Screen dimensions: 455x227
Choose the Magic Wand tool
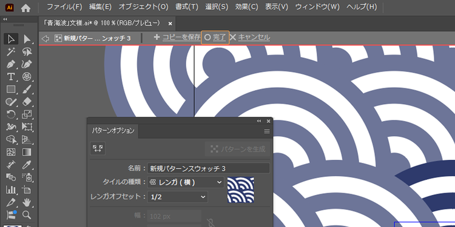[x=11, y=51]
